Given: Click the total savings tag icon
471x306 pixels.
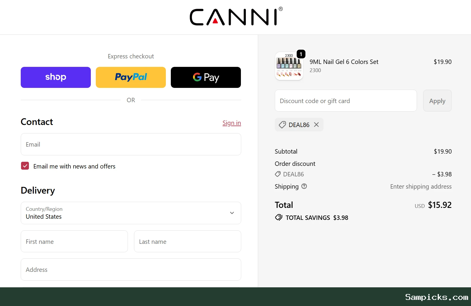Looking at the screenshot, I should coord(279,218).
